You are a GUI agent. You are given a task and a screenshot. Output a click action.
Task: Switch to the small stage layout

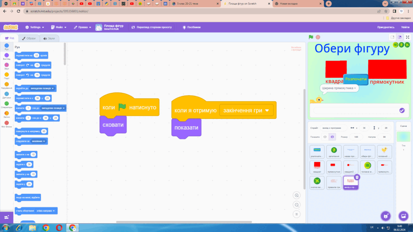[x=392, y=37]
